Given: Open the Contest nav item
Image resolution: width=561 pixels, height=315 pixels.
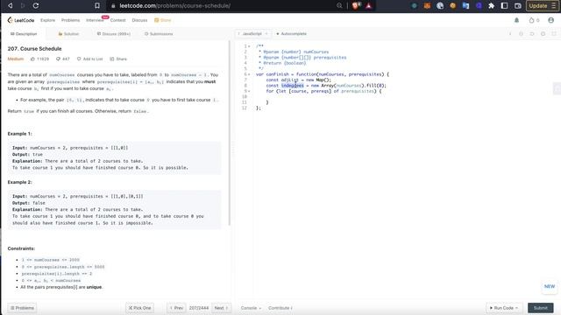Looking at the screenshot, I should click(x=117, y=20).
